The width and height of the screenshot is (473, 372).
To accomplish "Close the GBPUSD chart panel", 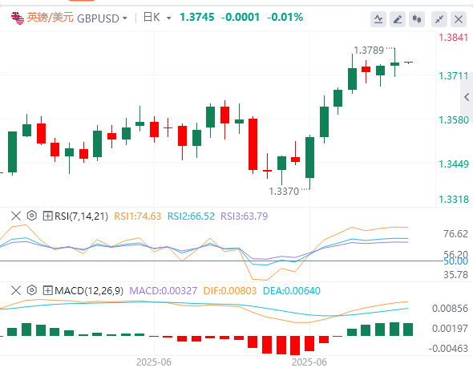I will (x=459, y=19).
